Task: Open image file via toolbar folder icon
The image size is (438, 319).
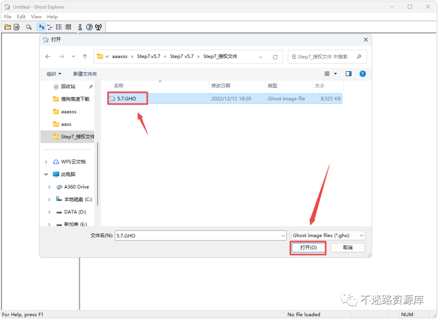Action: point(8,27)
